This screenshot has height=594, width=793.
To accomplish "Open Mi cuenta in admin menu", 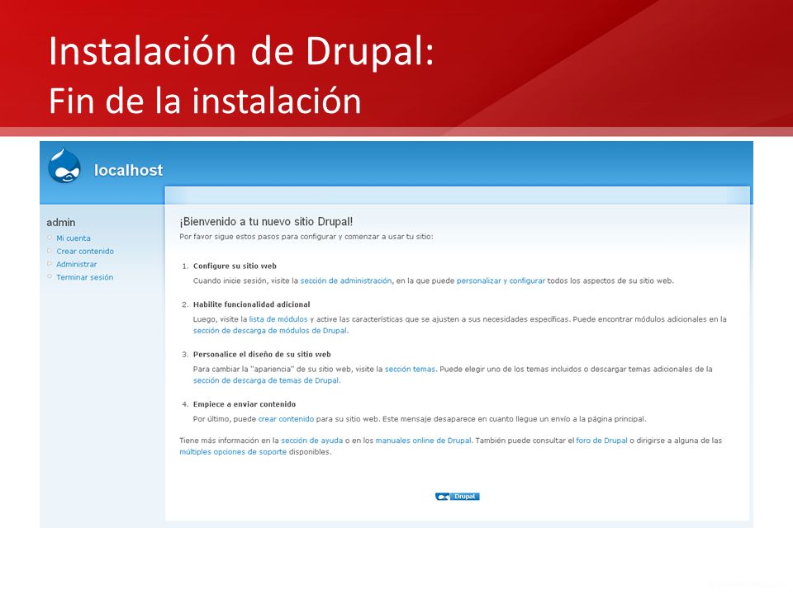I will pyautogui.click(x=74, y=238).
